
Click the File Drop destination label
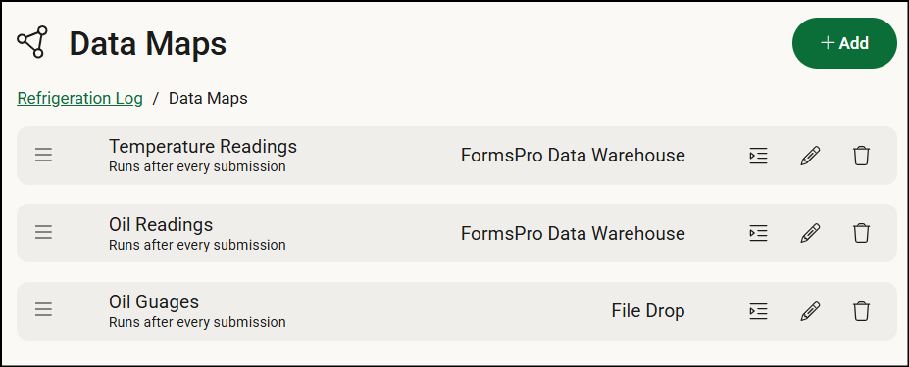point(647,311)
